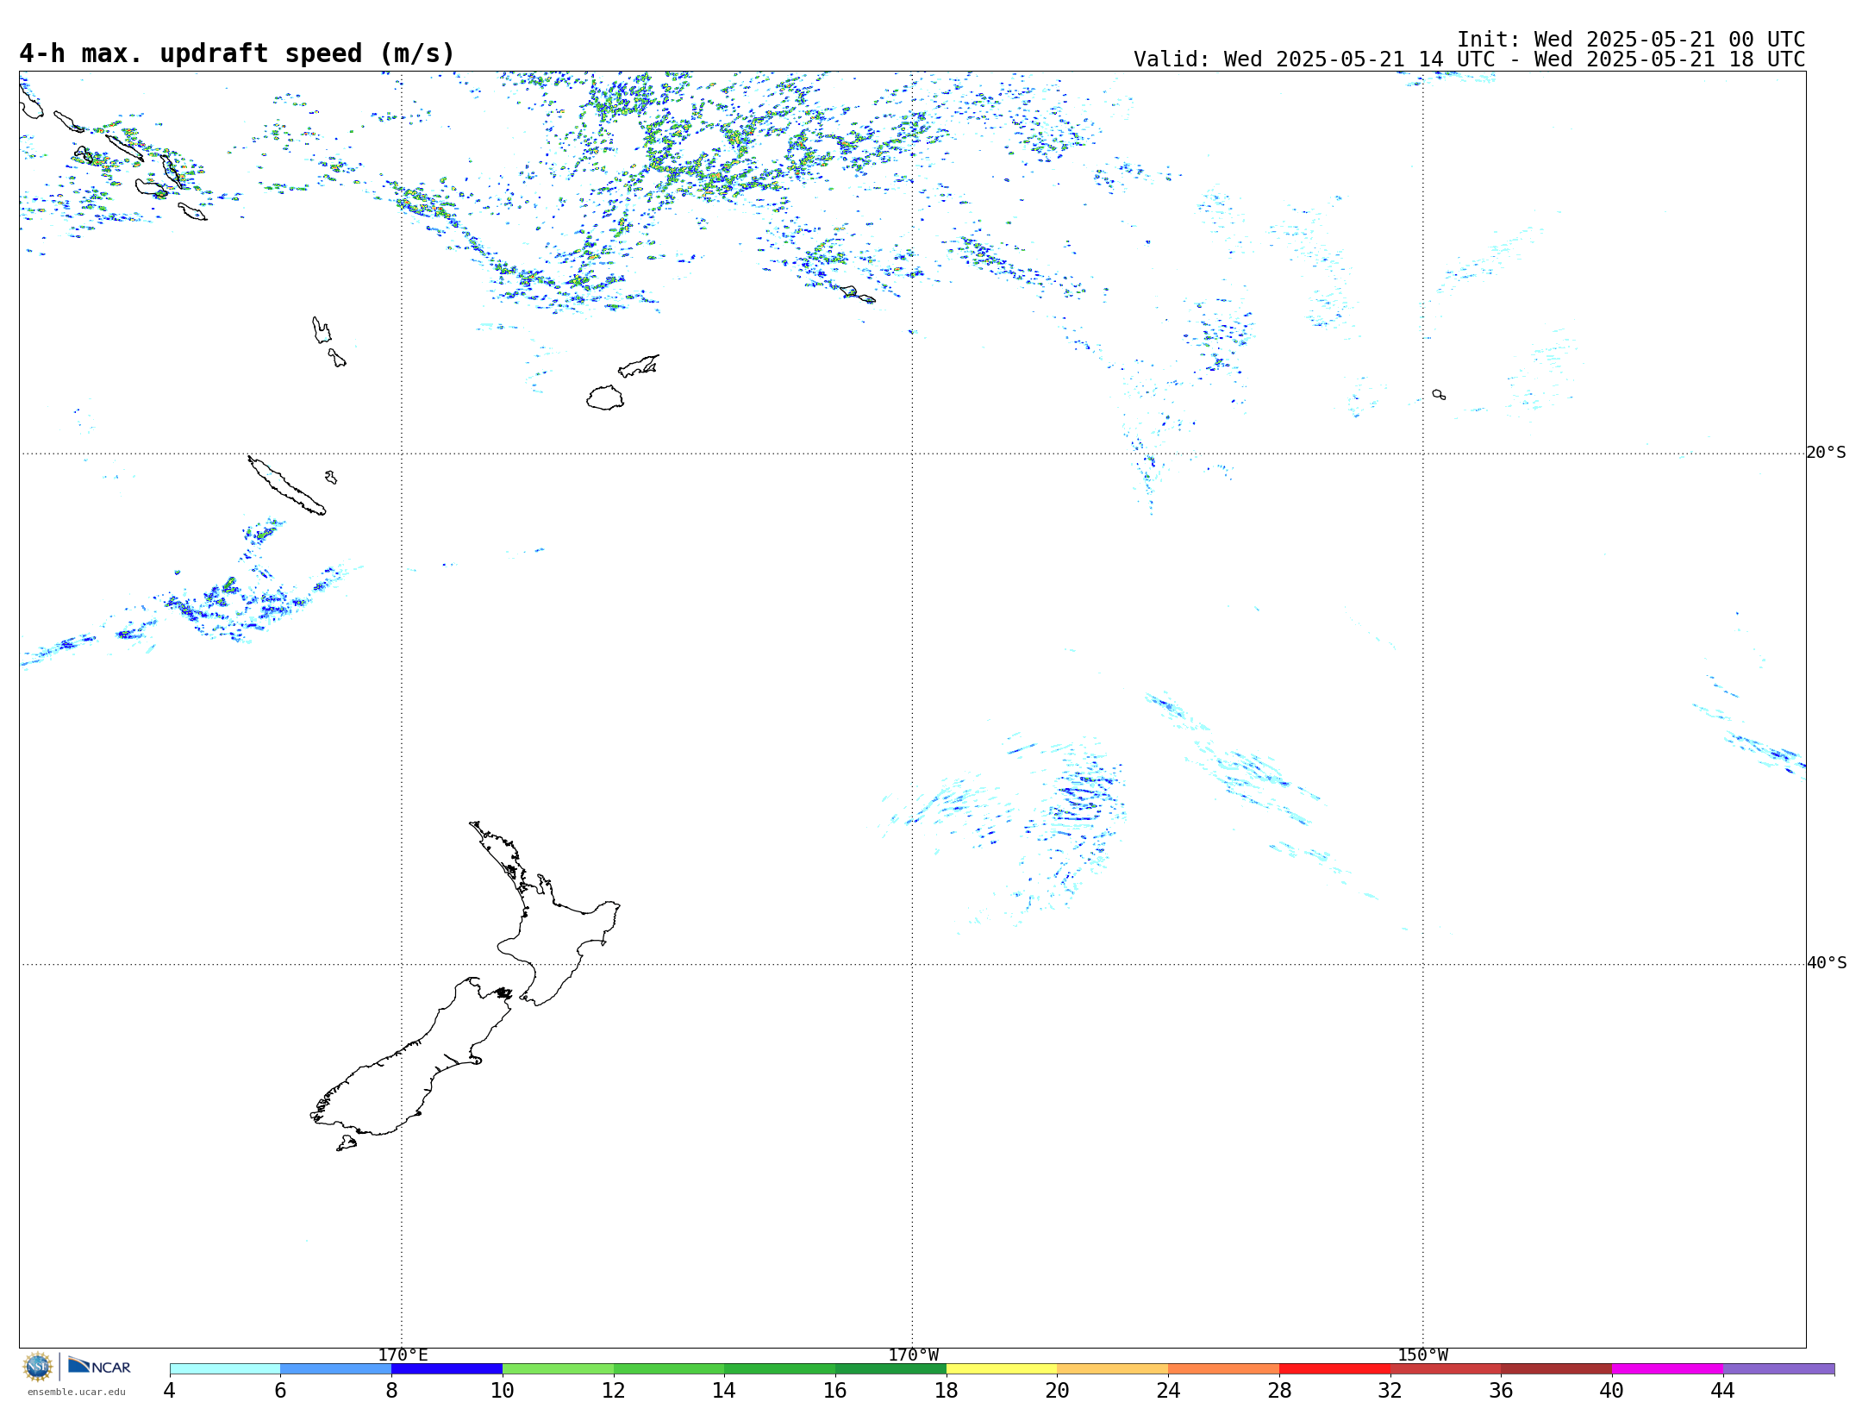
Task: Click the colorbar tick label 4
Action: coord(170,1391)
